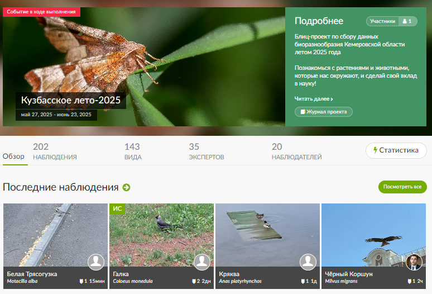Open the Чёрный Коршун species name link
Screen dimensions: 432x294
pyautogui.click(x=349, y=274)
